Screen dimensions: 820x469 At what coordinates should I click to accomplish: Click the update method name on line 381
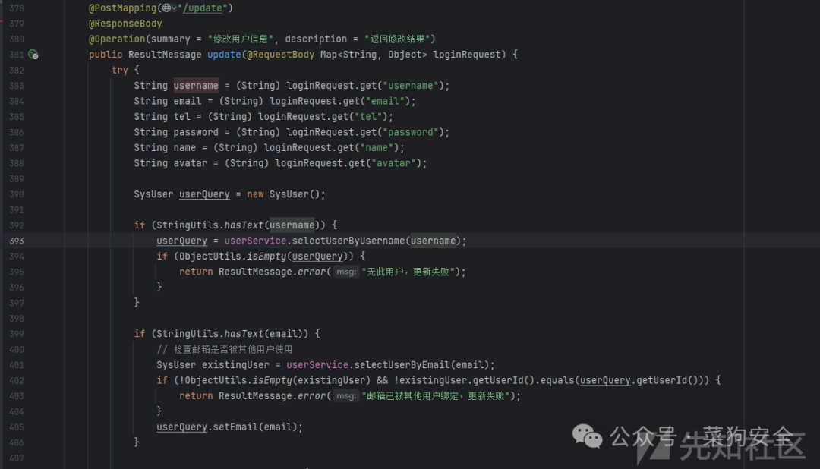[x=224, y=55]
